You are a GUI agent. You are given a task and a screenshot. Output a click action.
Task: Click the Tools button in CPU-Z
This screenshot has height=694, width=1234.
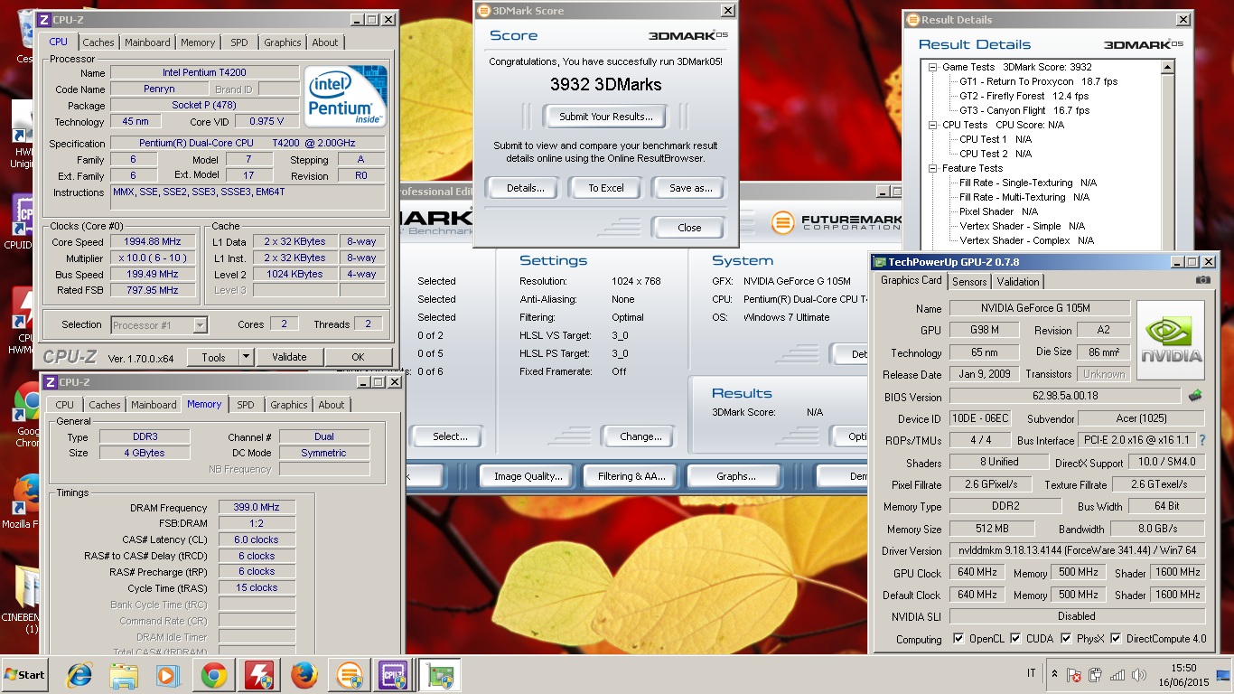[213, 357]
